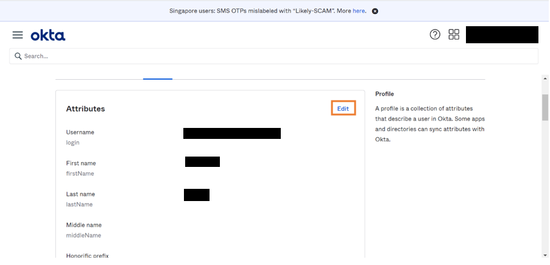This screenshot has height=265, width=550.
Task: Dismiss the Singapore SMS OTP banner
Action: [375, 11]
